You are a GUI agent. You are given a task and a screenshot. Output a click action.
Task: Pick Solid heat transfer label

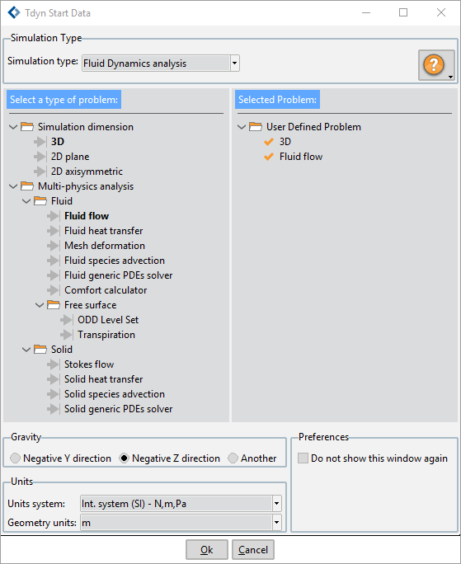(x=104, y=379)
